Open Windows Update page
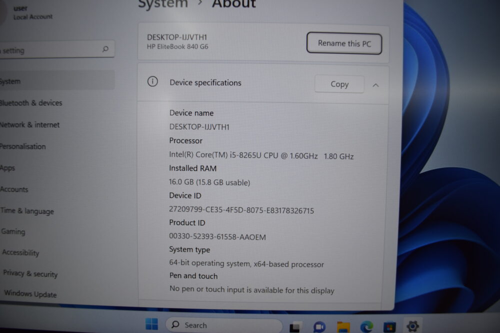Viewport: 500px width, 333px height. click(x=30, y=294)
